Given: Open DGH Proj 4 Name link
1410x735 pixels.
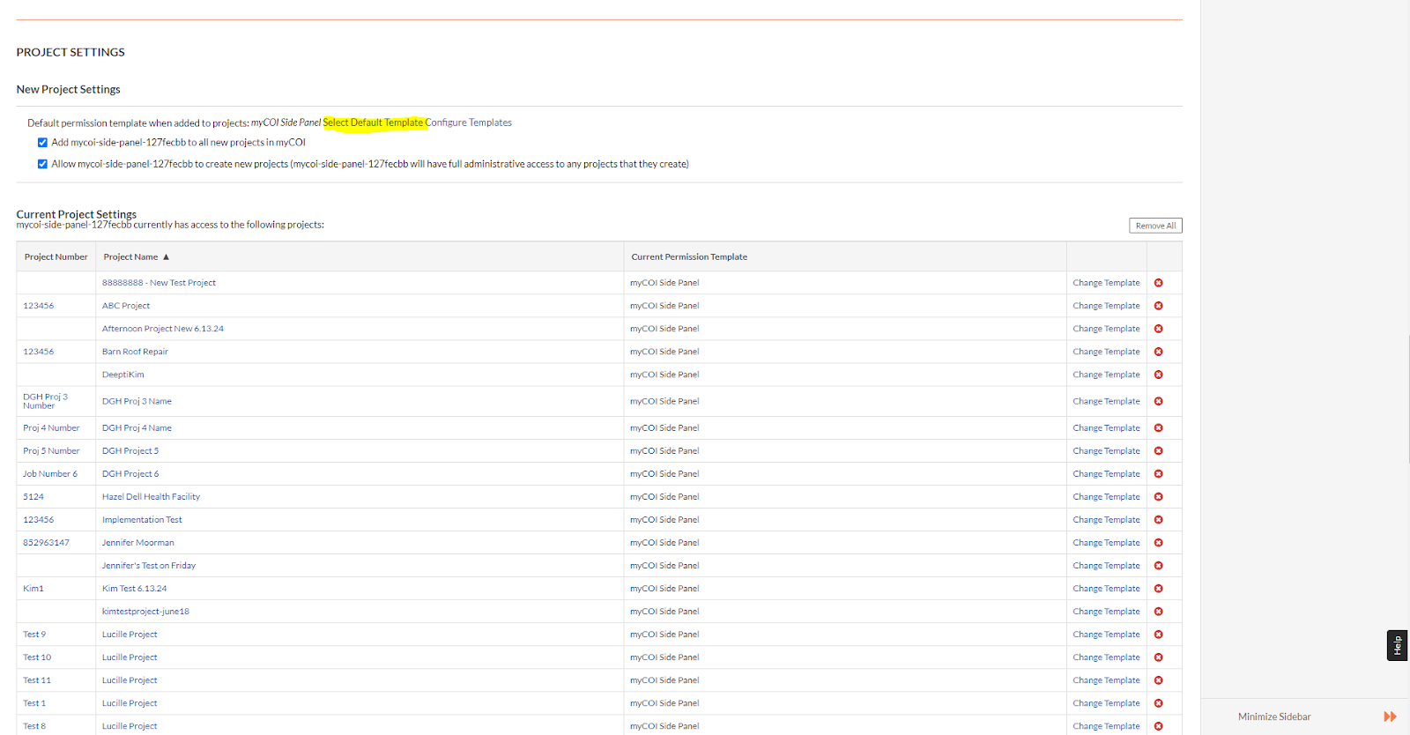Looking at the screenshot, I should pyautogui.click(x=137, y=428).
